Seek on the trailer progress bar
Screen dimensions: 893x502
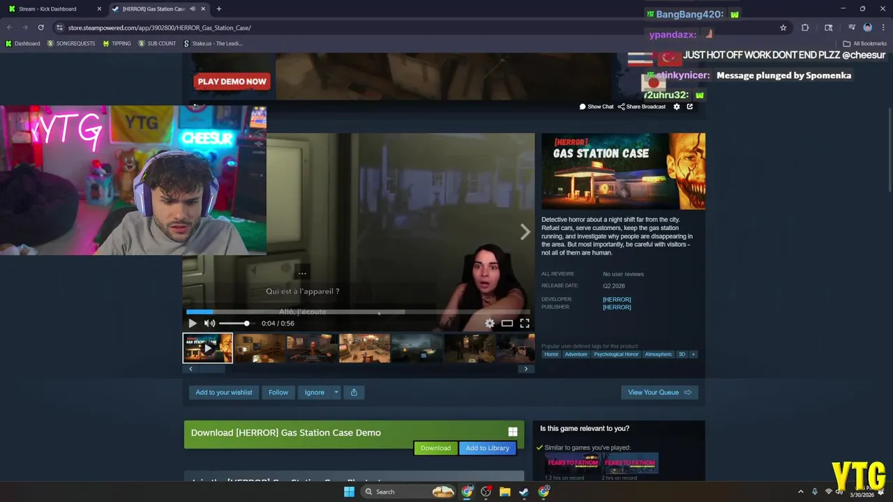(x=358, y=312)
